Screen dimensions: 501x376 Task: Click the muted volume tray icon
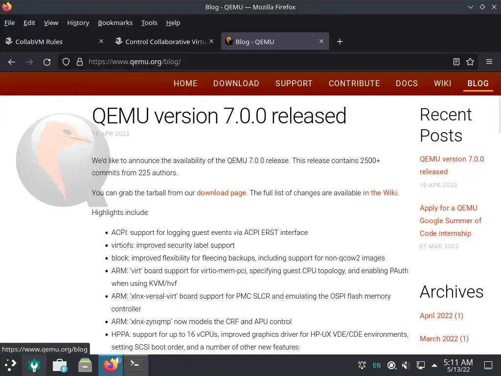tap(406, 365)
